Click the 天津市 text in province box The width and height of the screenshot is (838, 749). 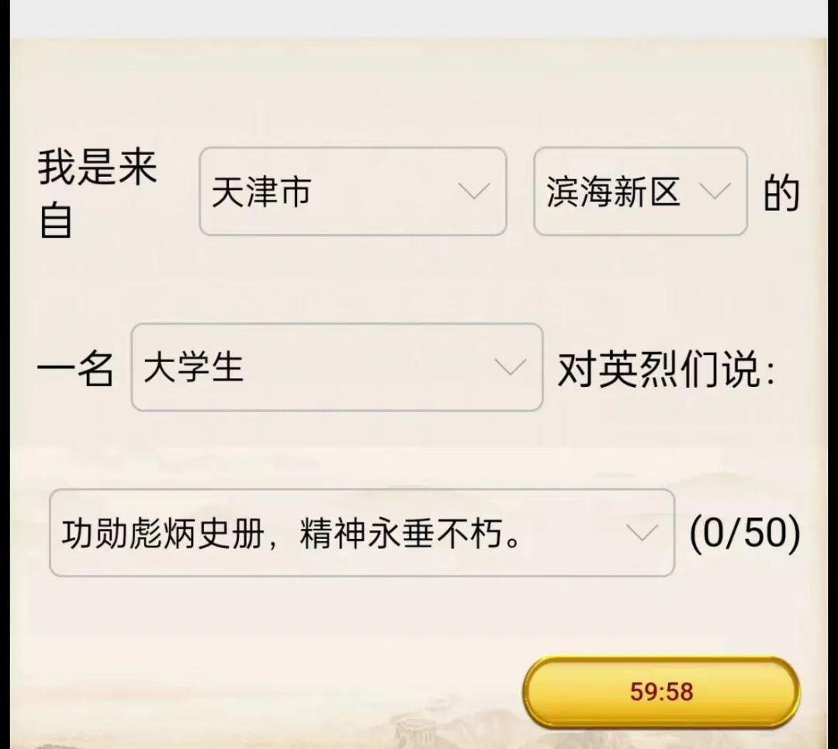[261, 192]
